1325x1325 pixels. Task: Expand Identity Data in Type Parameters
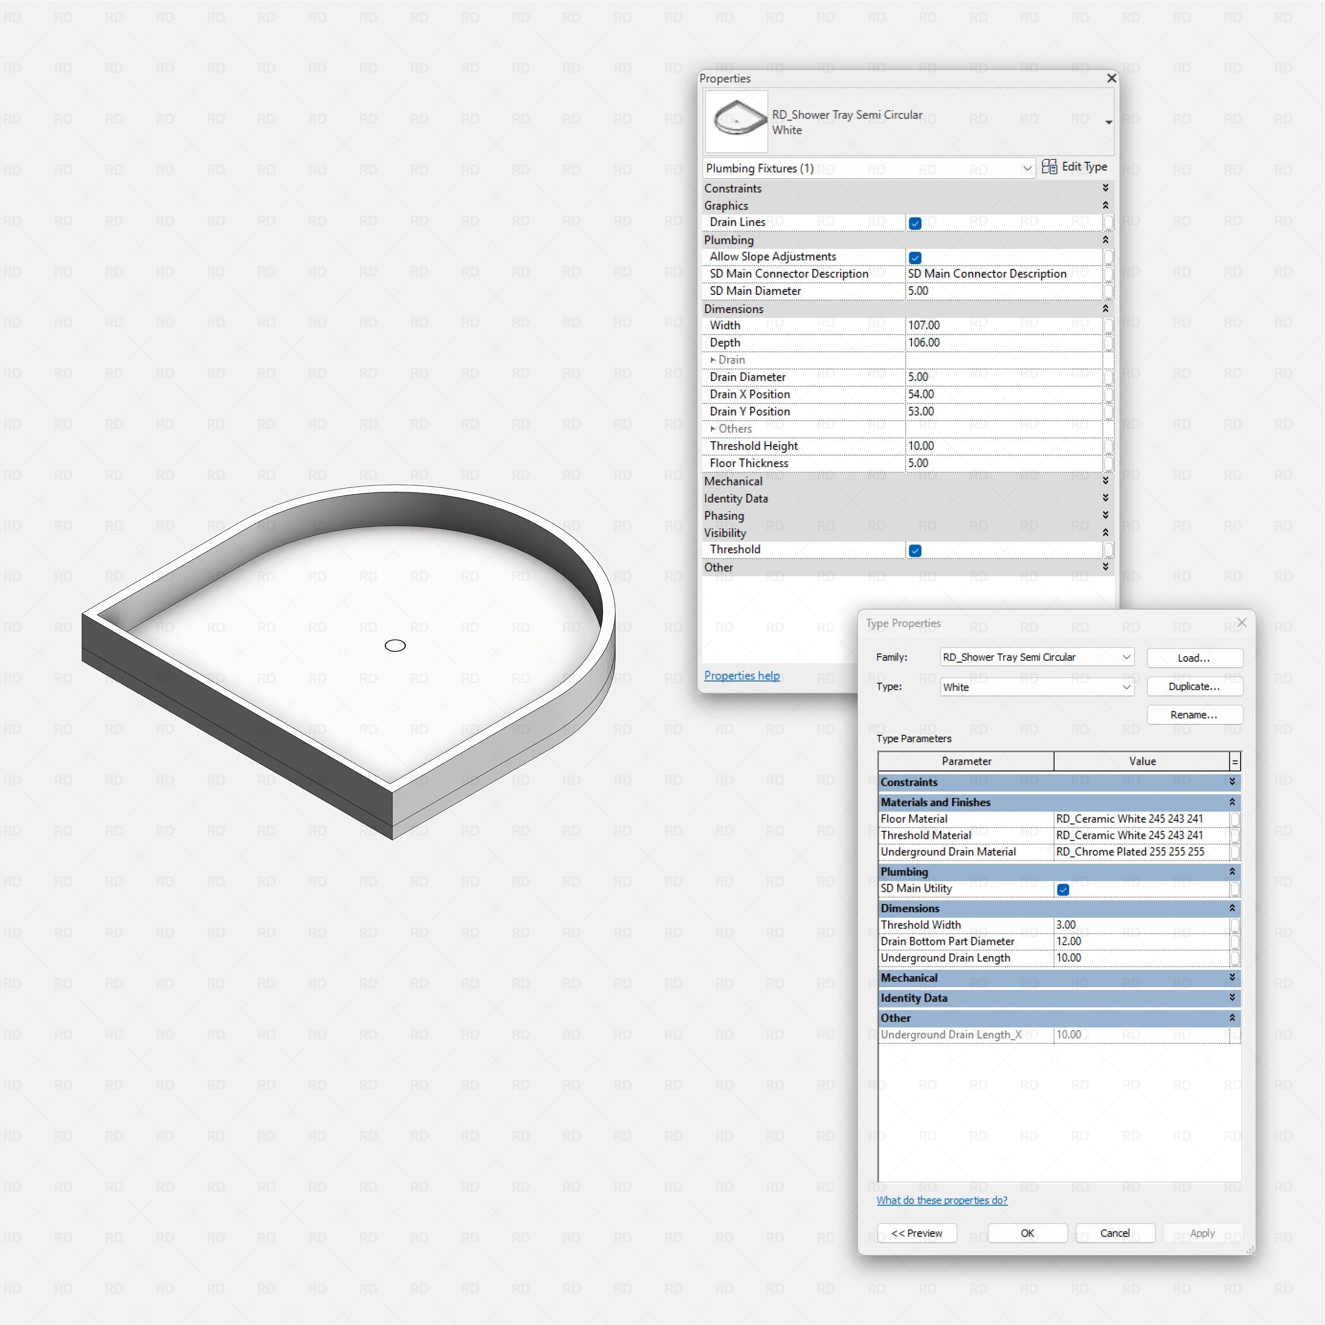tap(1232, 997)
